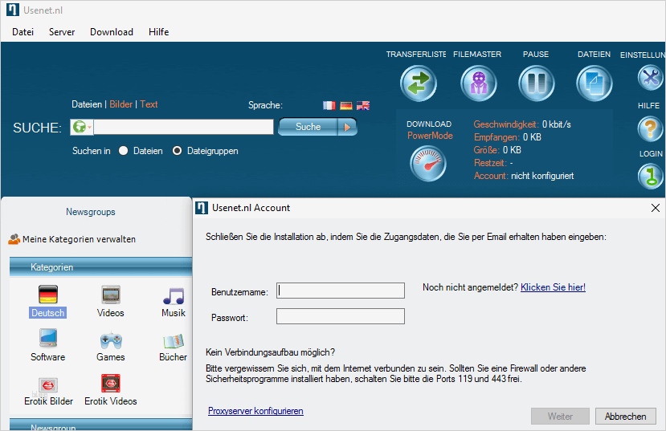Click the Hilfe question mark icon

pos(650,128)
